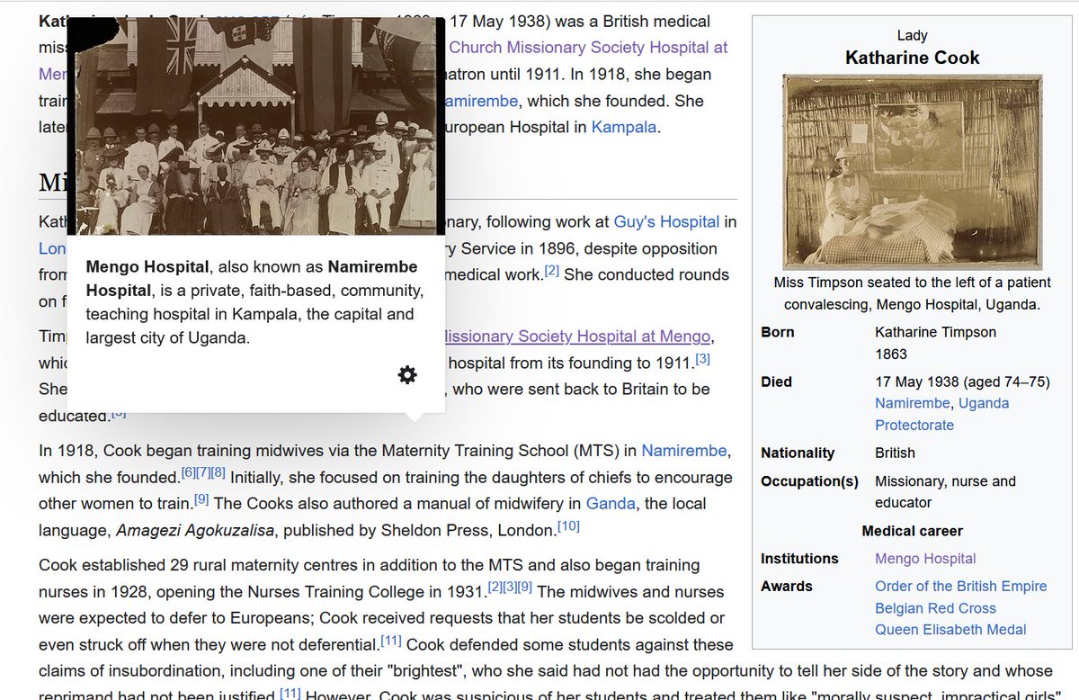This screenshot has height=700, width=1079.
Task: Click bold Mengo Hospital text in preview
Action: [x=147, y=267]
